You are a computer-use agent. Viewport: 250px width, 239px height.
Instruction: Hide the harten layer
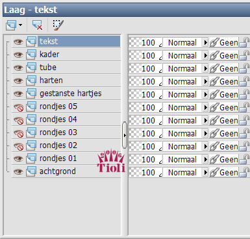(18, 81)
